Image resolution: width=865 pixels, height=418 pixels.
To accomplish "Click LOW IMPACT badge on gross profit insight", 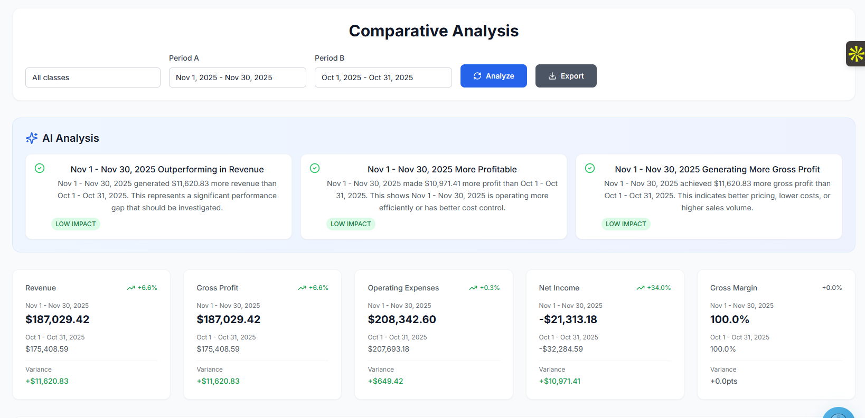I will 626,224.
